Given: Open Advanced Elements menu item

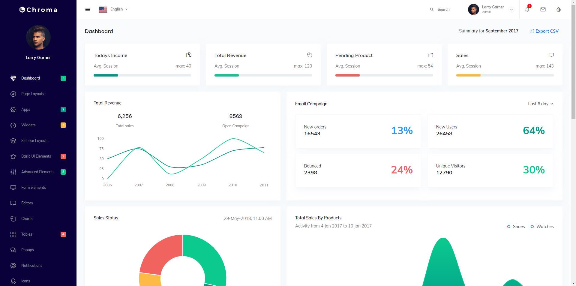Looking at the screenshot, I should click(38, 172).
